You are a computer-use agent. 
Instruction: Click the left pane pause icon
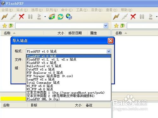[x=30, y=17]
